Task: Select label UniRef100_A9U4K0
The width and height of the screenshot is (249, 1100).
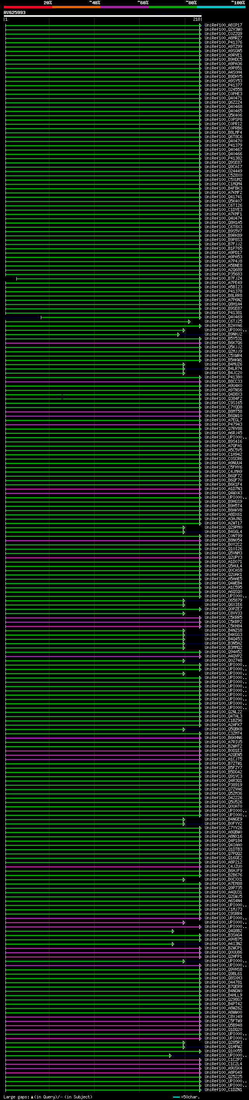Action: click(x=223, y=386)
